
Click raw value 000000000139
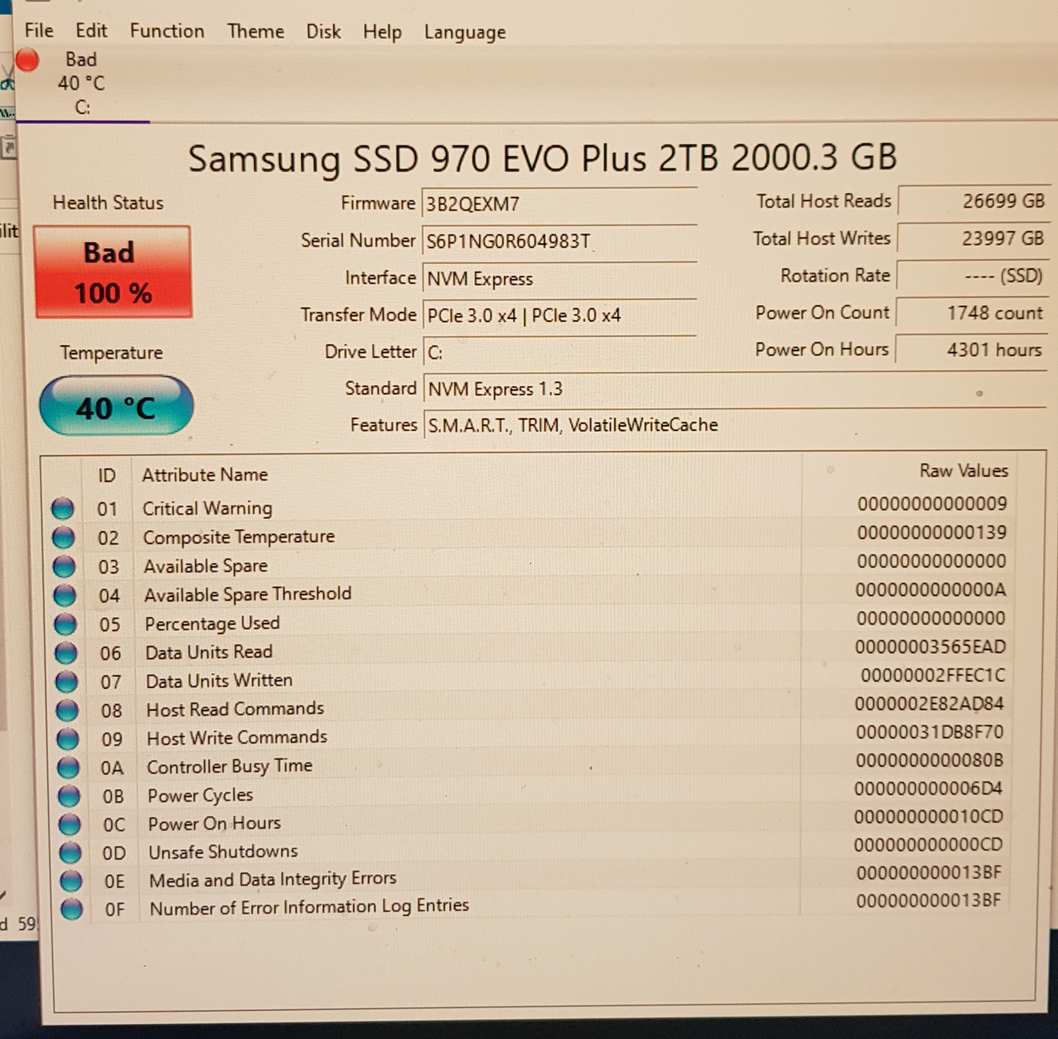coord(932,532)
